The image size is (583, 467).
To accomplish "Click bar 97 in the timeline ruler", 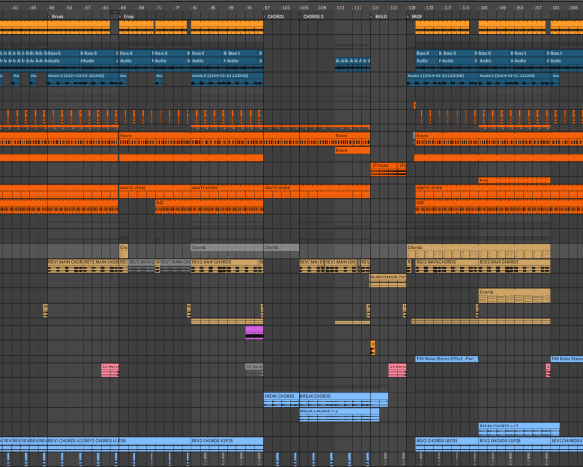I will 266,7.
